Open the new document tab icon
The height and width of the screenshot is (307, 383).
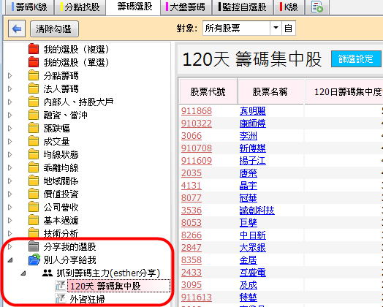[317, 7]
